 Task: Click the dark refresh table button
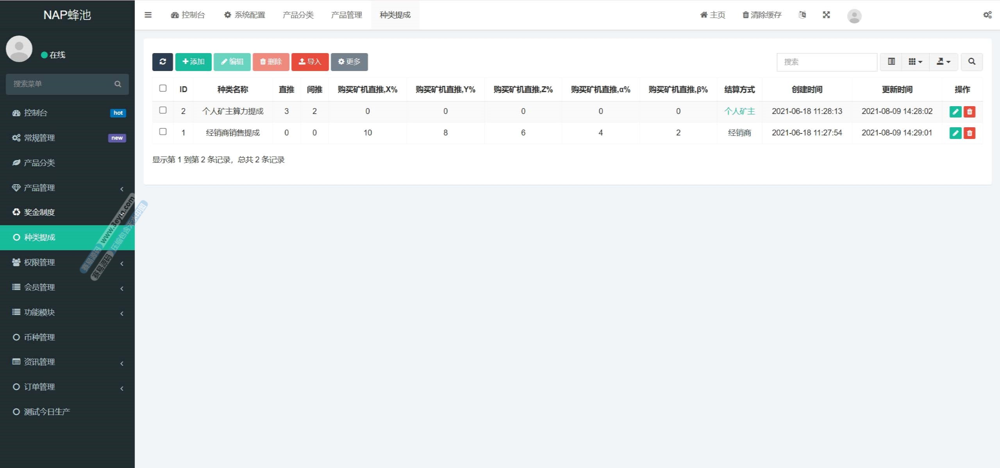[x=162, y=62]
